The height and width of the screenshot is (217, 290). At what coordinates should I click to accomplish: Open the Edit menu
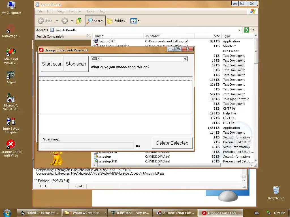[50, 11]
